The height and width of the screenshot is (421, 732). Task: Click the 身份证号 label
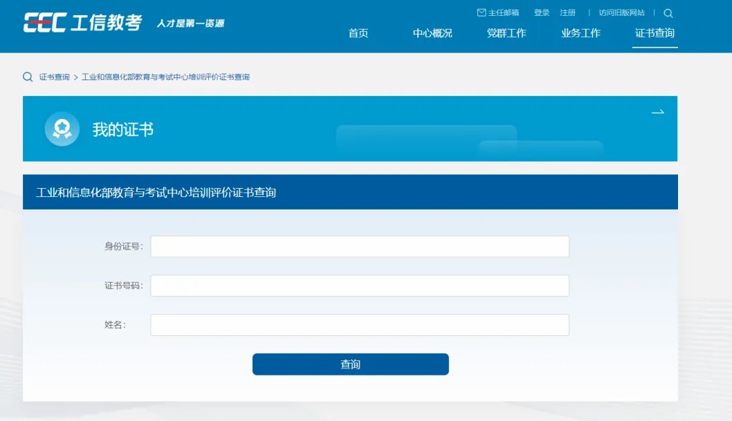click(123, 246)
